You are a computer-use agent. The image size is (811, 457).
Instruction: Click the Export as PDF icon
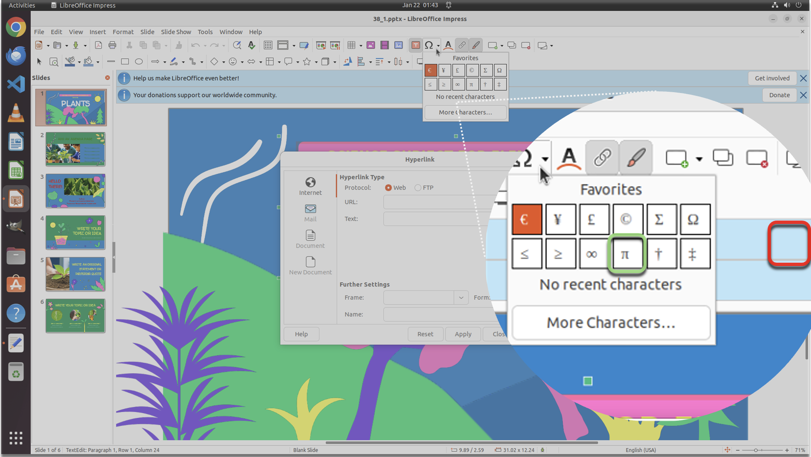98,45
